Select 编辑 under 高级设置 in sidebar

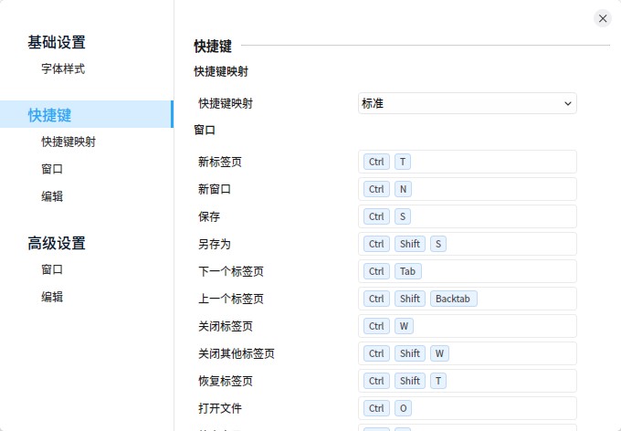(52, 297)
